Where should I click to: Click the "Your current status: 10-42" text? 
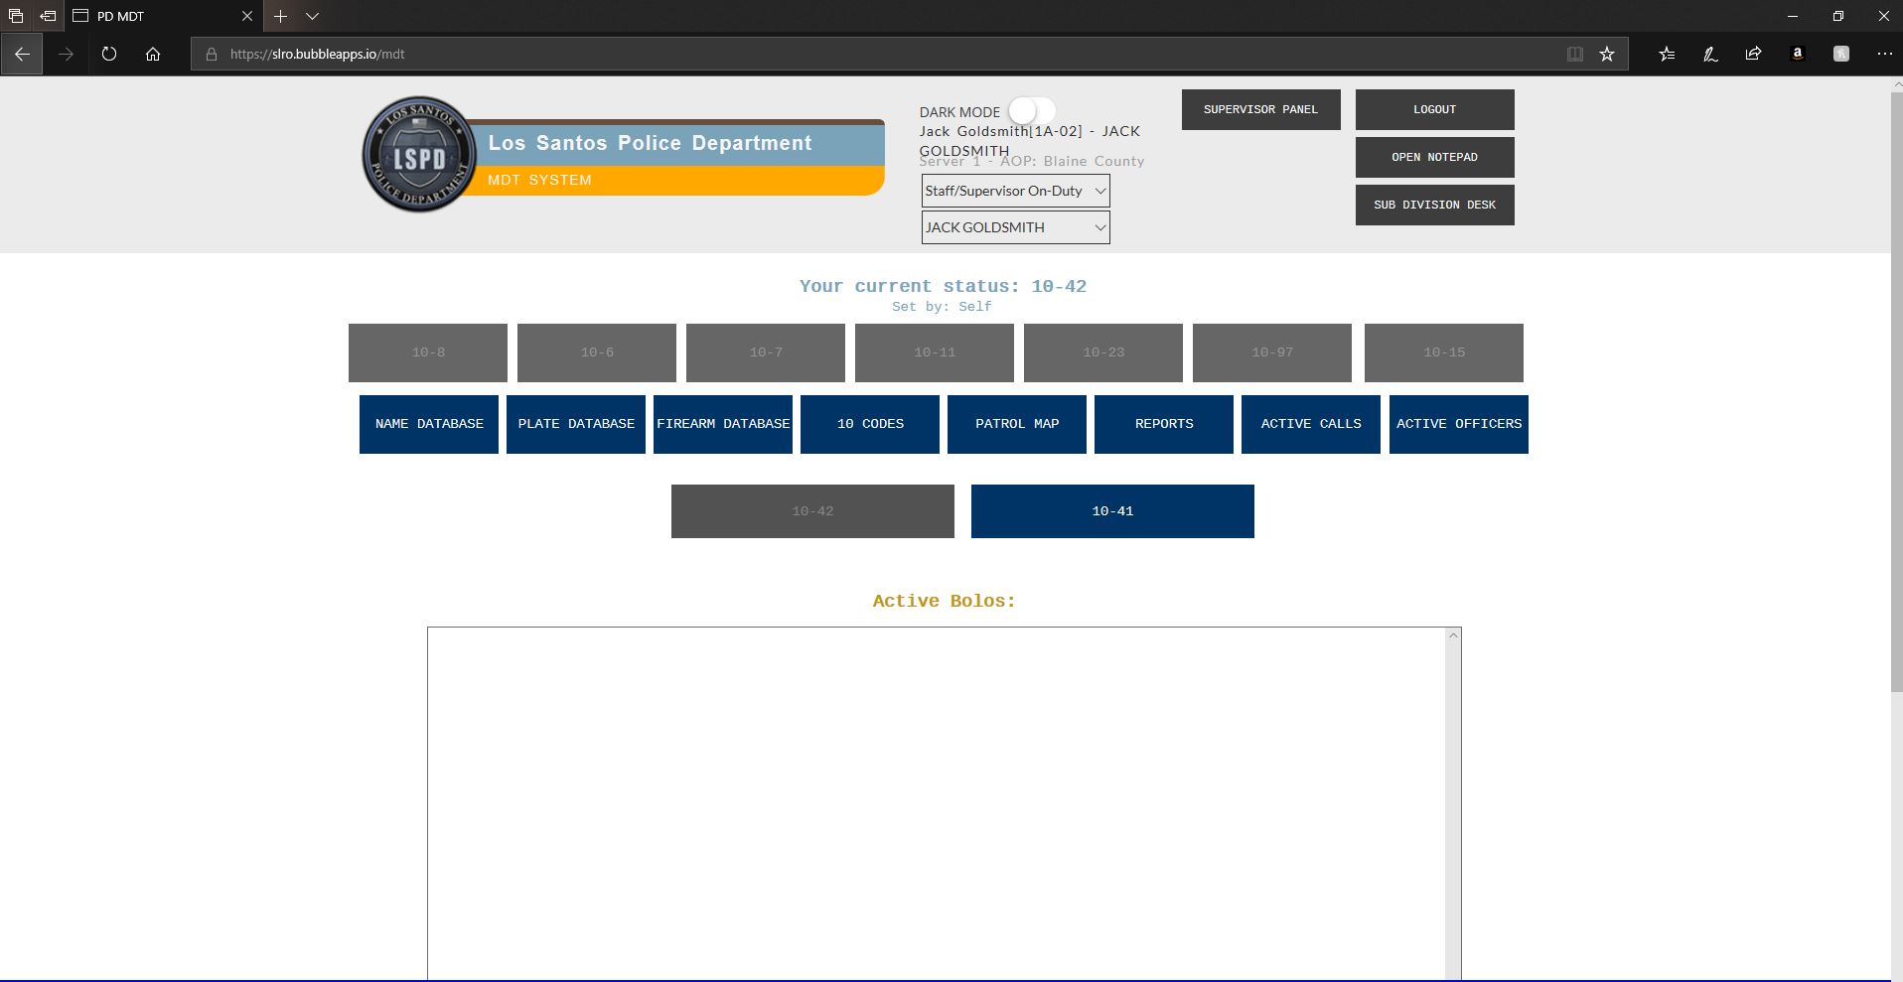click(944, 286)
